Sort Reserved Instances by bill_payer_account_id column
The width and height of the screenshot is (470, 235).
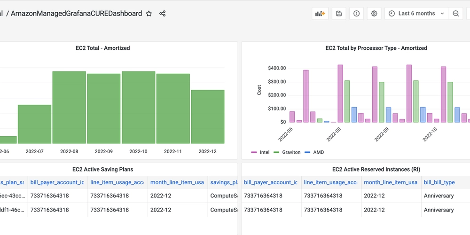271,182
